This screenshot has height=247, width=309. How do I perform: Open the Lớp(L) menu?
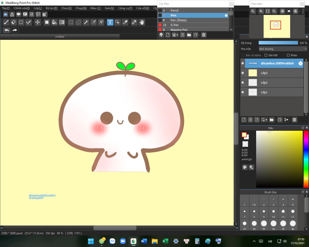pos(38,8)
